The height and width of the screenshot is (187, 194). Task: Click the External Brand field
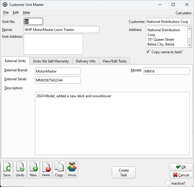click(58, 71)
